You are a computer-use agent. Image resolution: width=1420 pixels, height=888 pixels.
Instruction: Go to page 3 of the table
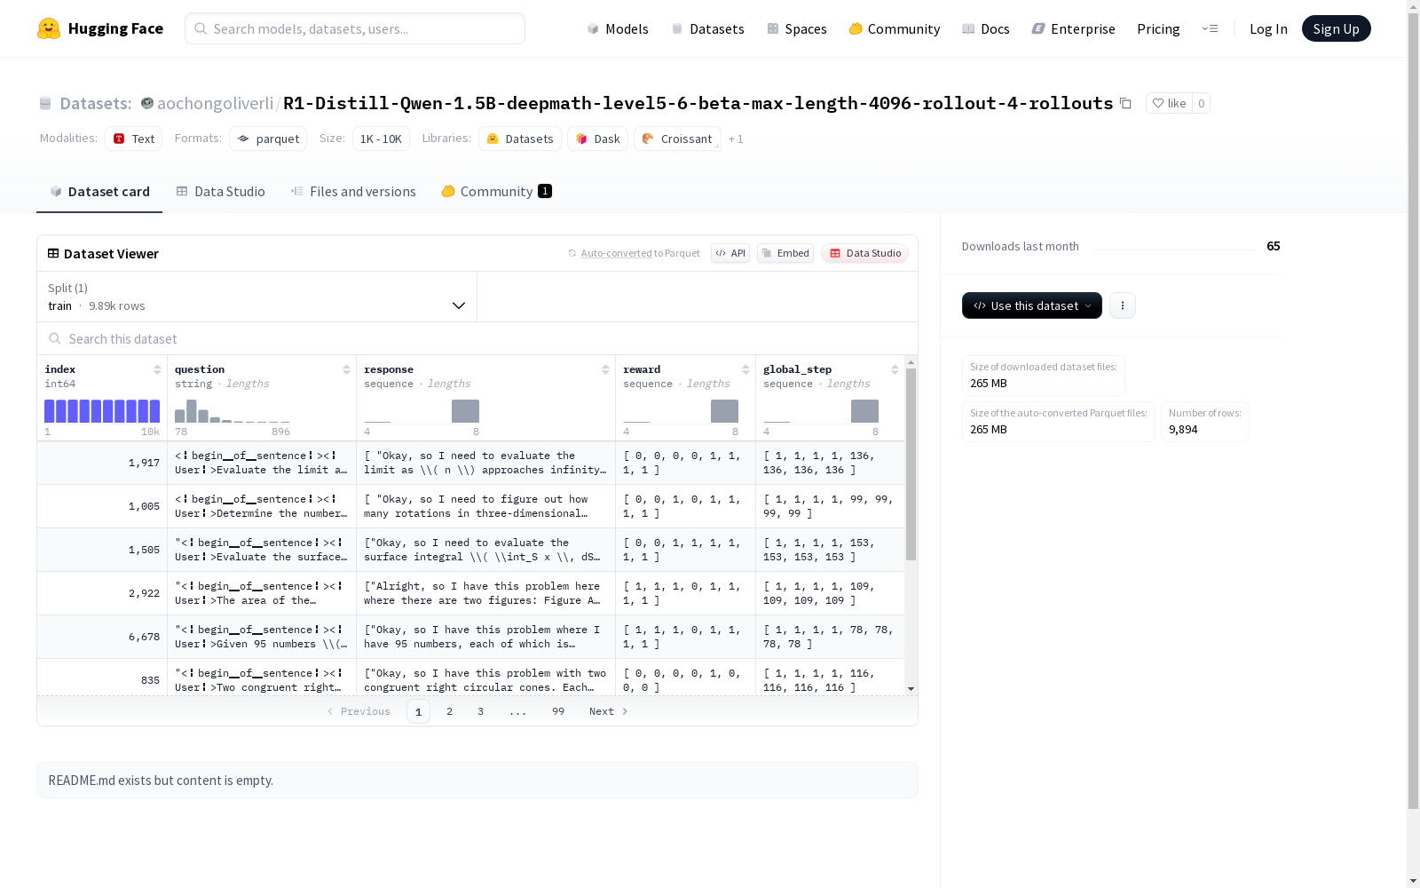481,711
